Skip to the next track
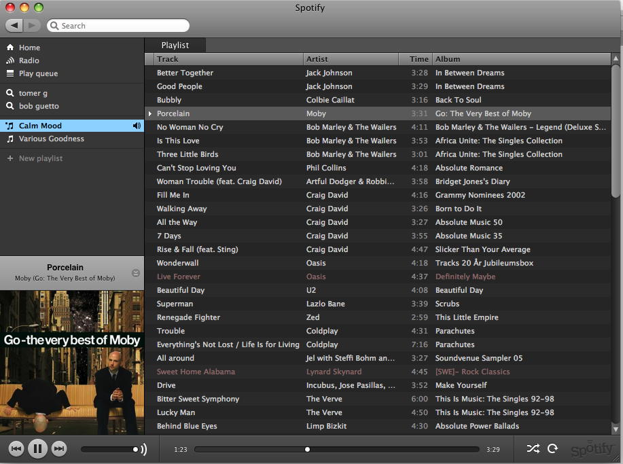The width and height of the screenshot is (623, 464). pos(59,449)
